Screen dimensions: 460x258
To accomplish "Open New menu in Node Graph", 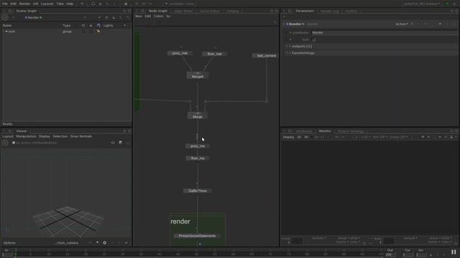I will [139, 16].
